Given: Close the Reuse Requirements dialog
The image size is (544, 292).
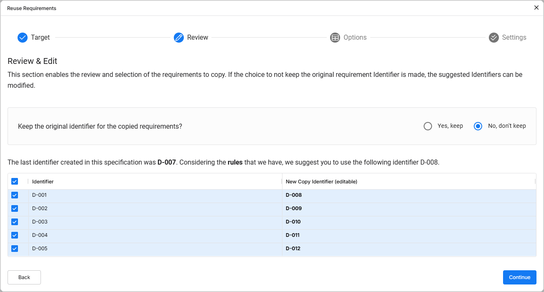Looking at the screenshot, I should (x=536, y=8).
